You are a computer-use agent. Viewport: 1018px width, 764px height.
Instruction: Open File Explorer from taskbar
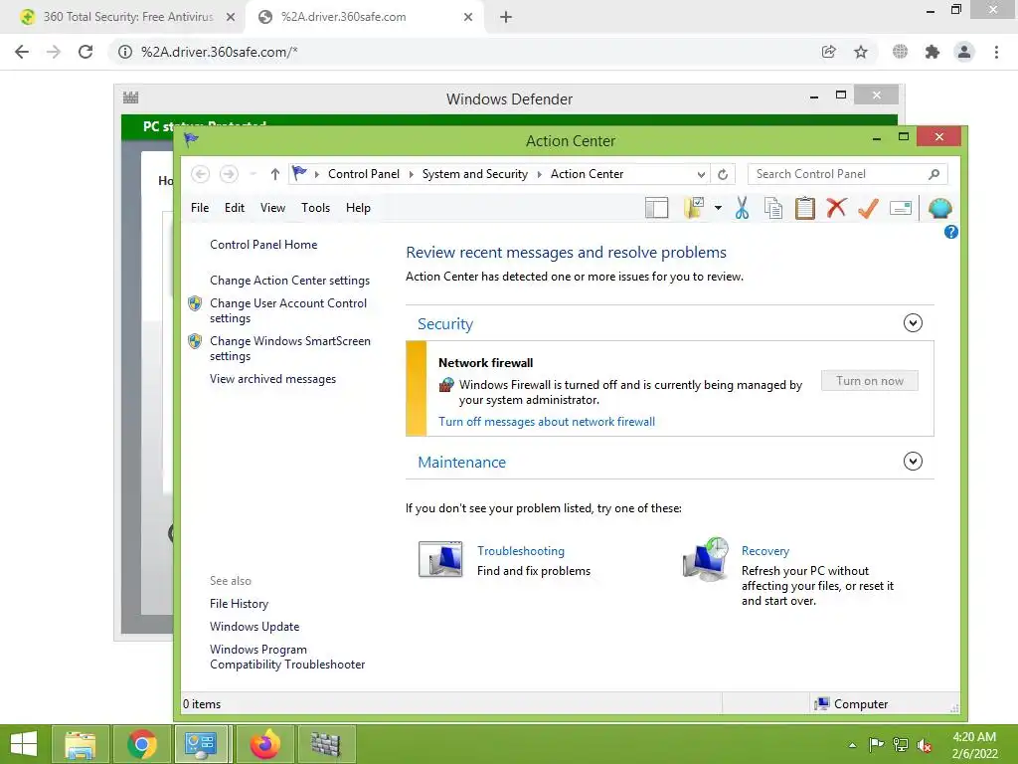(81, 744)
